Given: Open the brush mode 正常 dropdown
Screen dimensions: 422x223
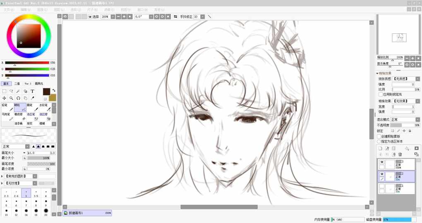Looking at the screenshot, I should (15, 146).
